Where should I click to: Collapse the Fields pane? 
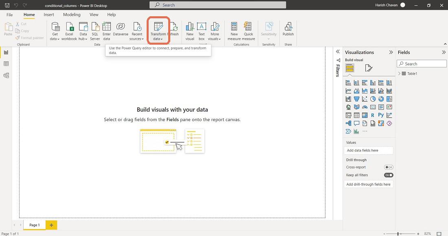444,52
